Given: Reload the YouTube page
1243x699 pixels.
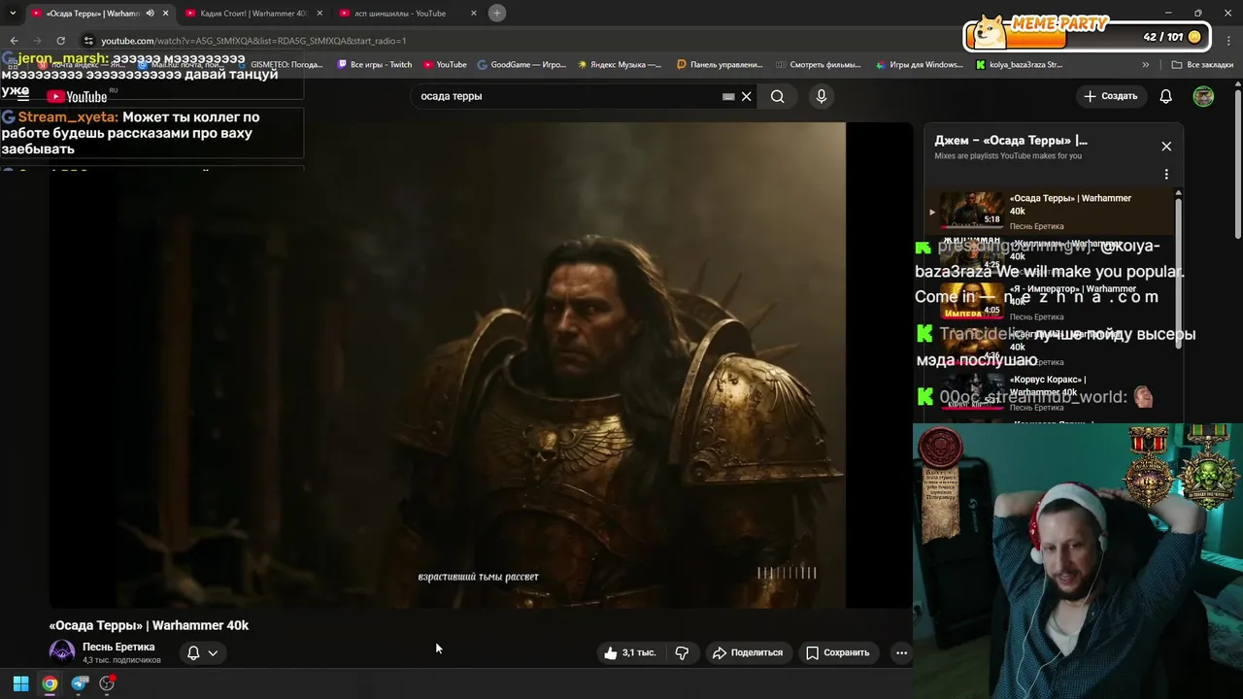Looking at the screenshot, I should pyautogui.click(x=60, y=41).
